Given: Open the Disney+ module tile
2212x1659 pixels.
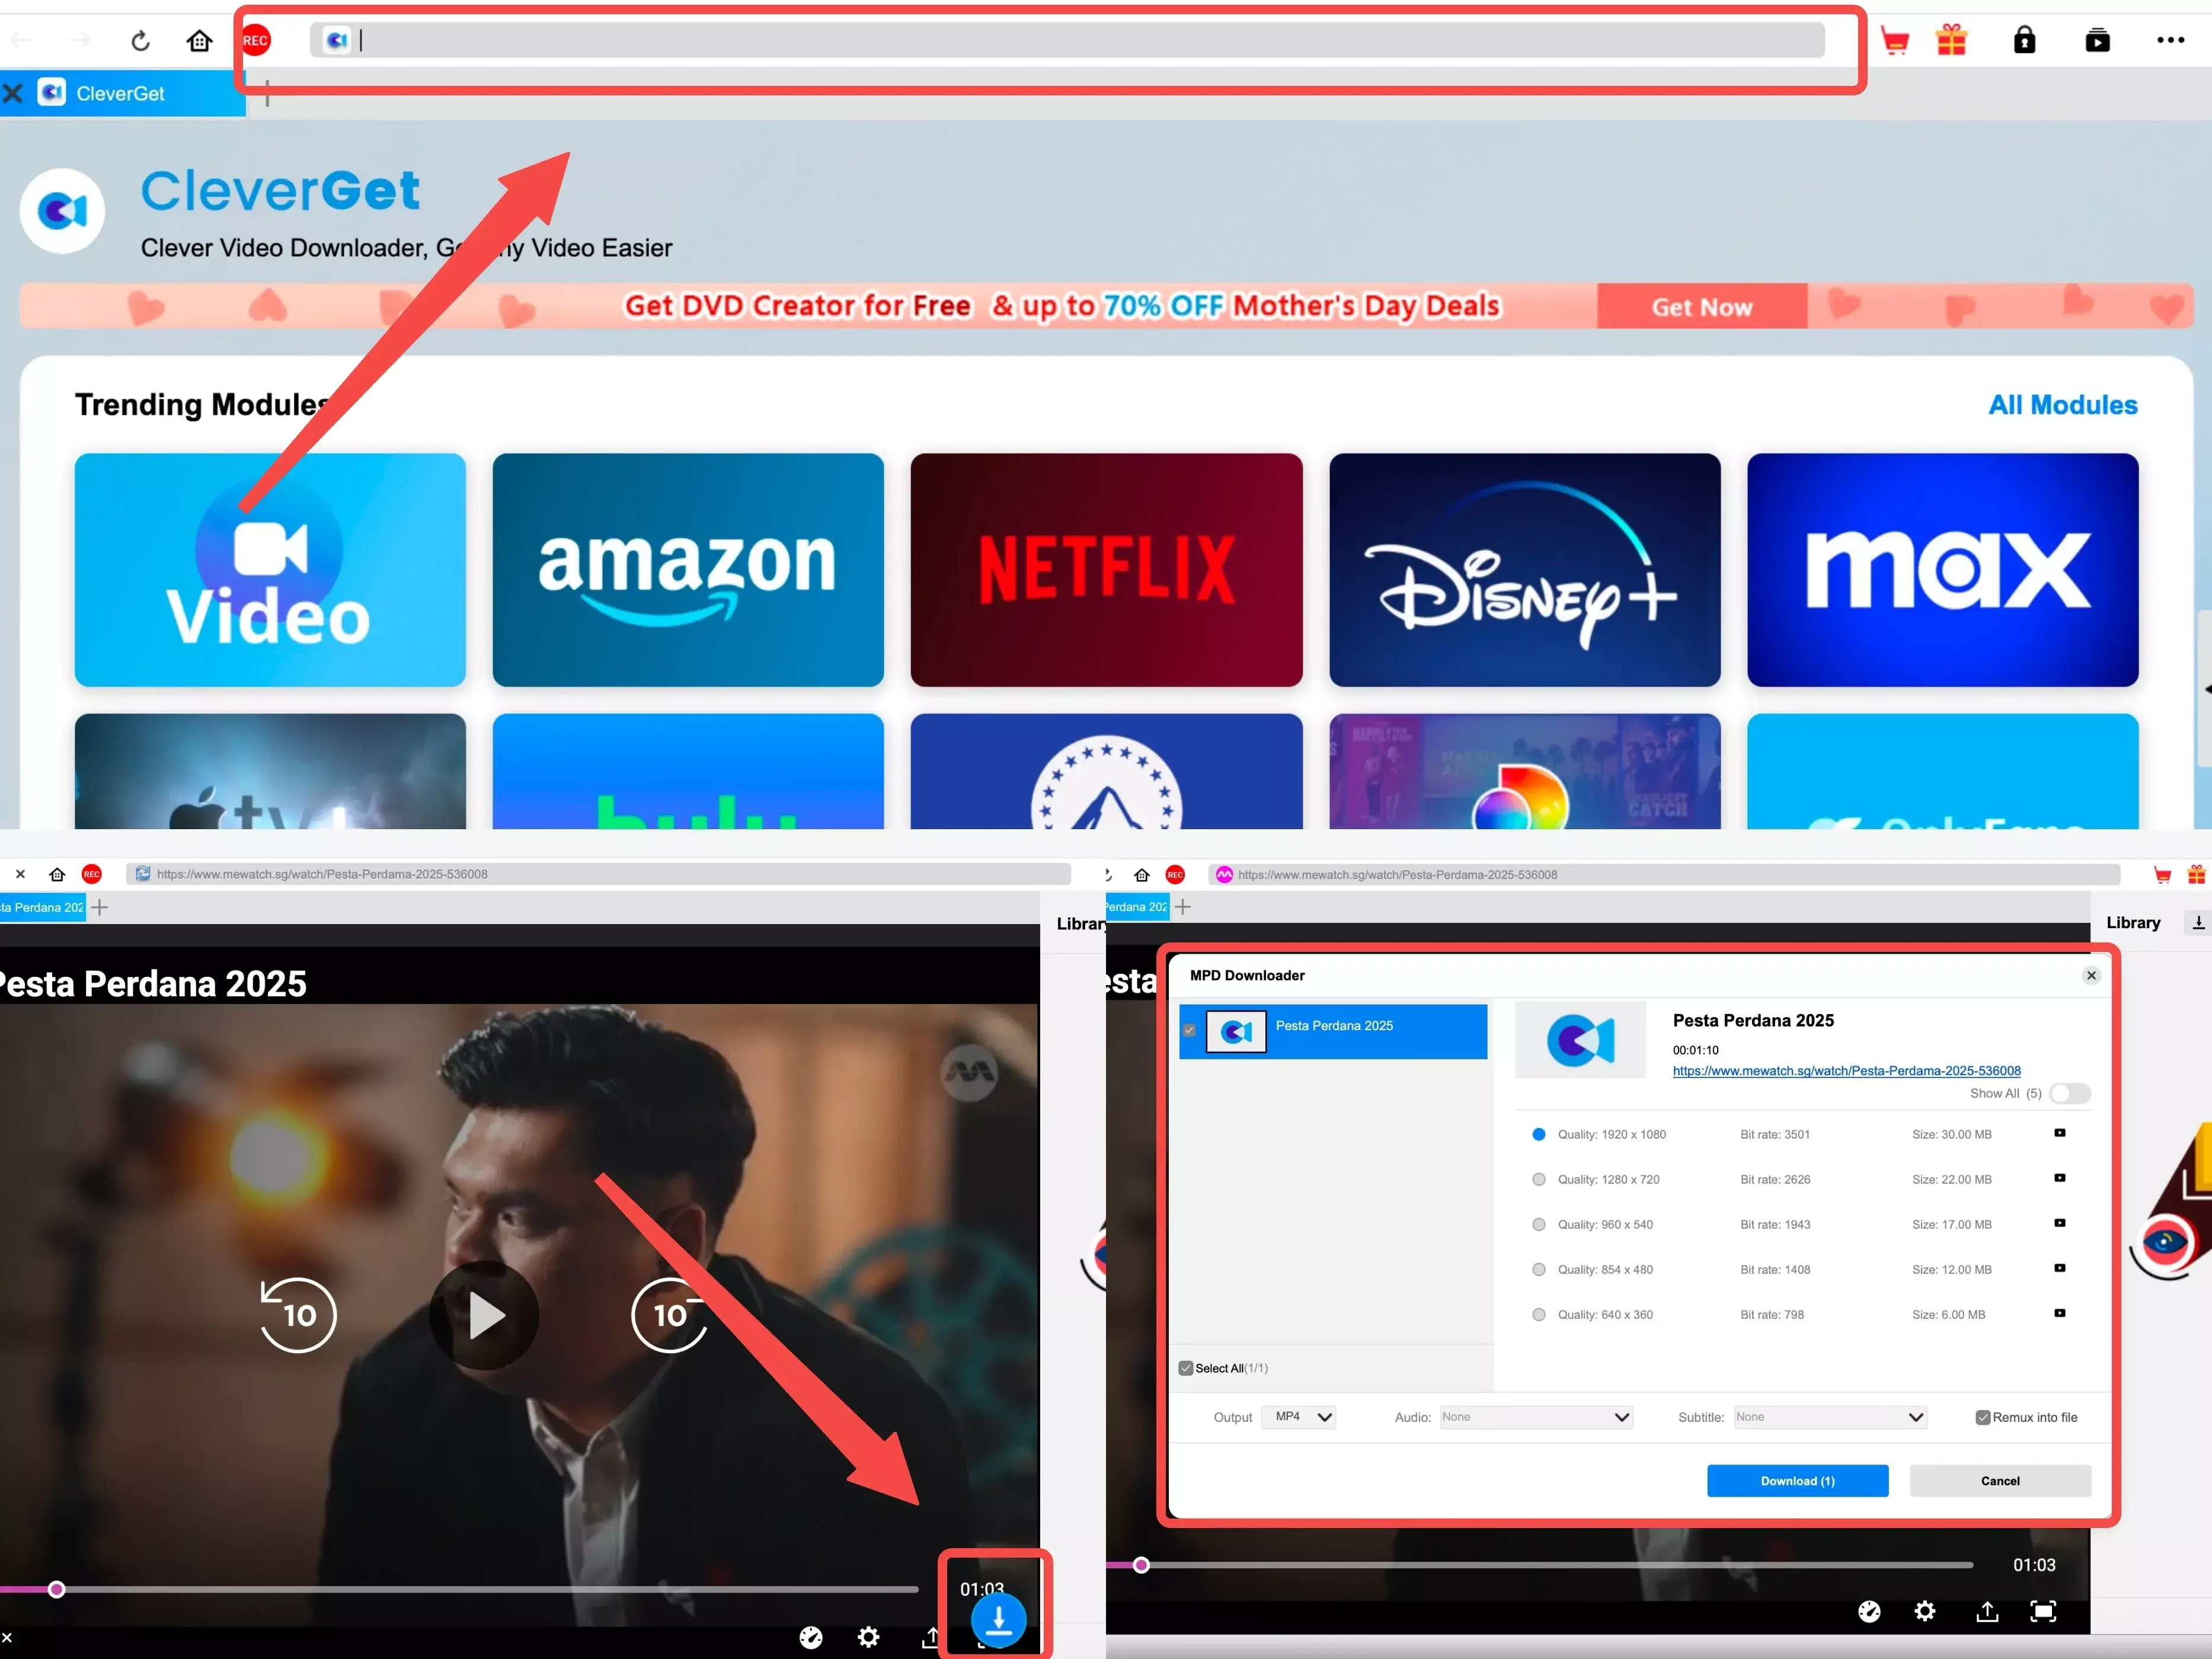Looking at the screenshot, I should click(1525, 570).
